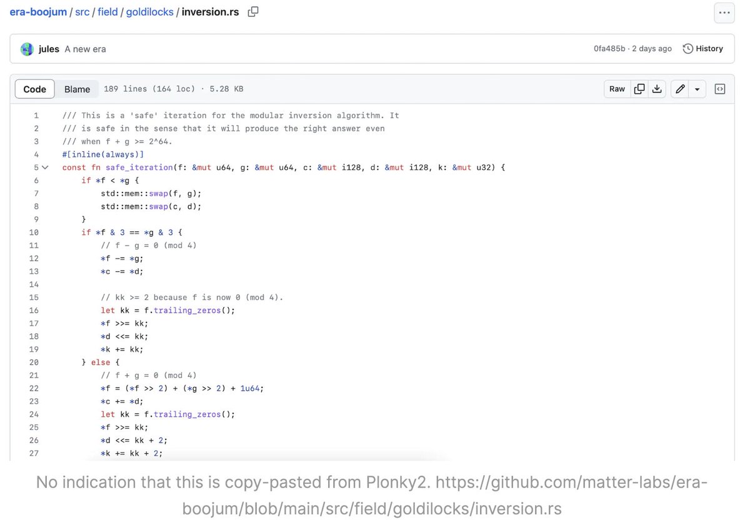Open the field folder breadcrumb

tap(107, 12)
